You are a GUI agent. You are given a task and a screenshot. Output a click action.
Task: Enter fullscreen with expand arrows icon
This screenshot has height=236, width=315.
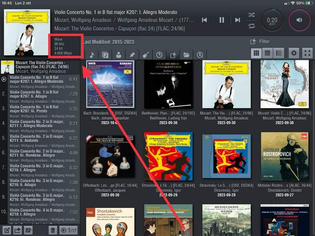click(x=307, y=53)
